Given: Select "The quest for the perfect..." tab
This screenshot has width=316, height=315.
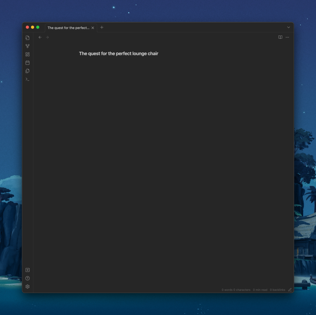Looking at the screenshot, I should pyautogui.click(x=68, y=28).
